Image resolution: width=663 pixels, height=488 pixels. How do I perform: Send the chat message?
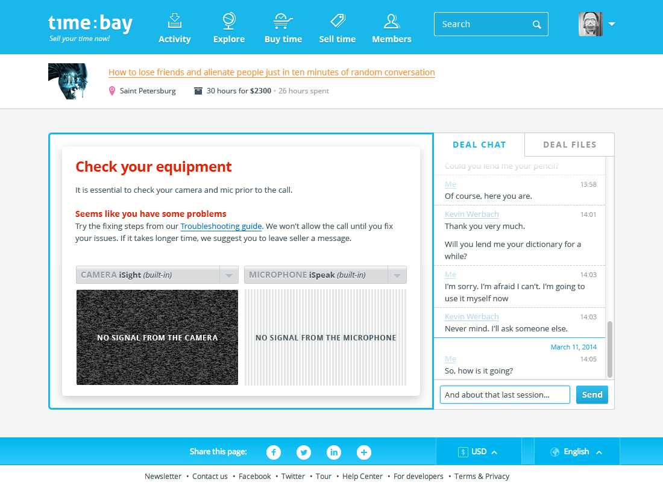pyautogui.click(x=592, y=395)
